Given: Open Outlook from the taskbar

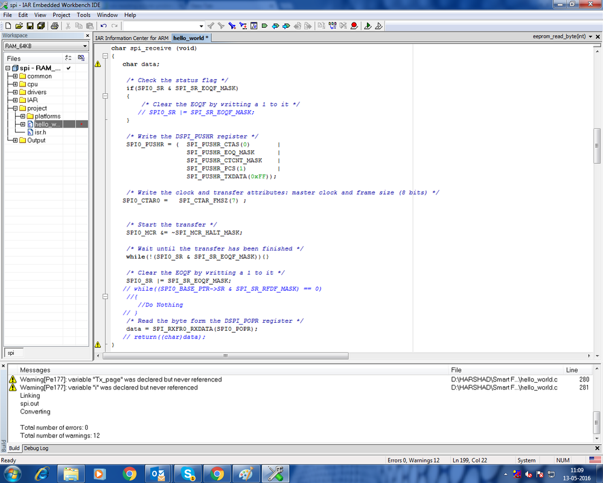Looking at the screenshot, I should tap(158, 474).
